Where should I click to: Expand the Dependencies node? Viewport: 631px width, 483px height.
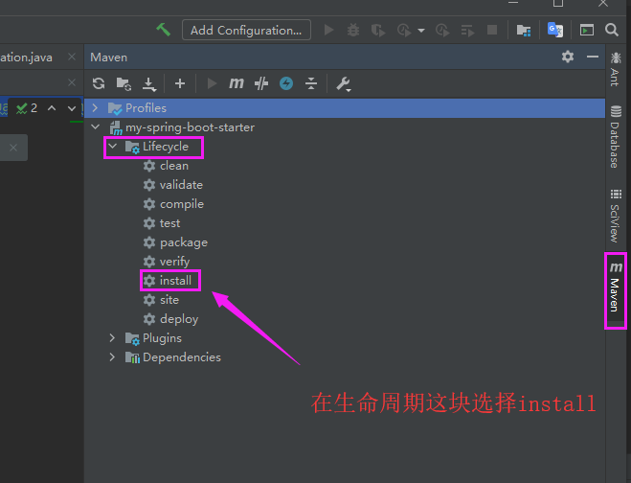tap(112, 356)
